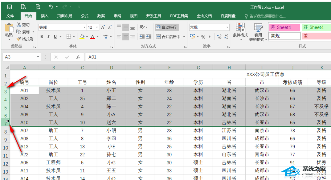
Task: Toggle horizontal center alignment
Action: tap(126, 37)
